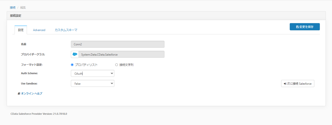332x125 pixels.
Task: Select the プロパティリスト radio button
Action: (x=72, y=65)
